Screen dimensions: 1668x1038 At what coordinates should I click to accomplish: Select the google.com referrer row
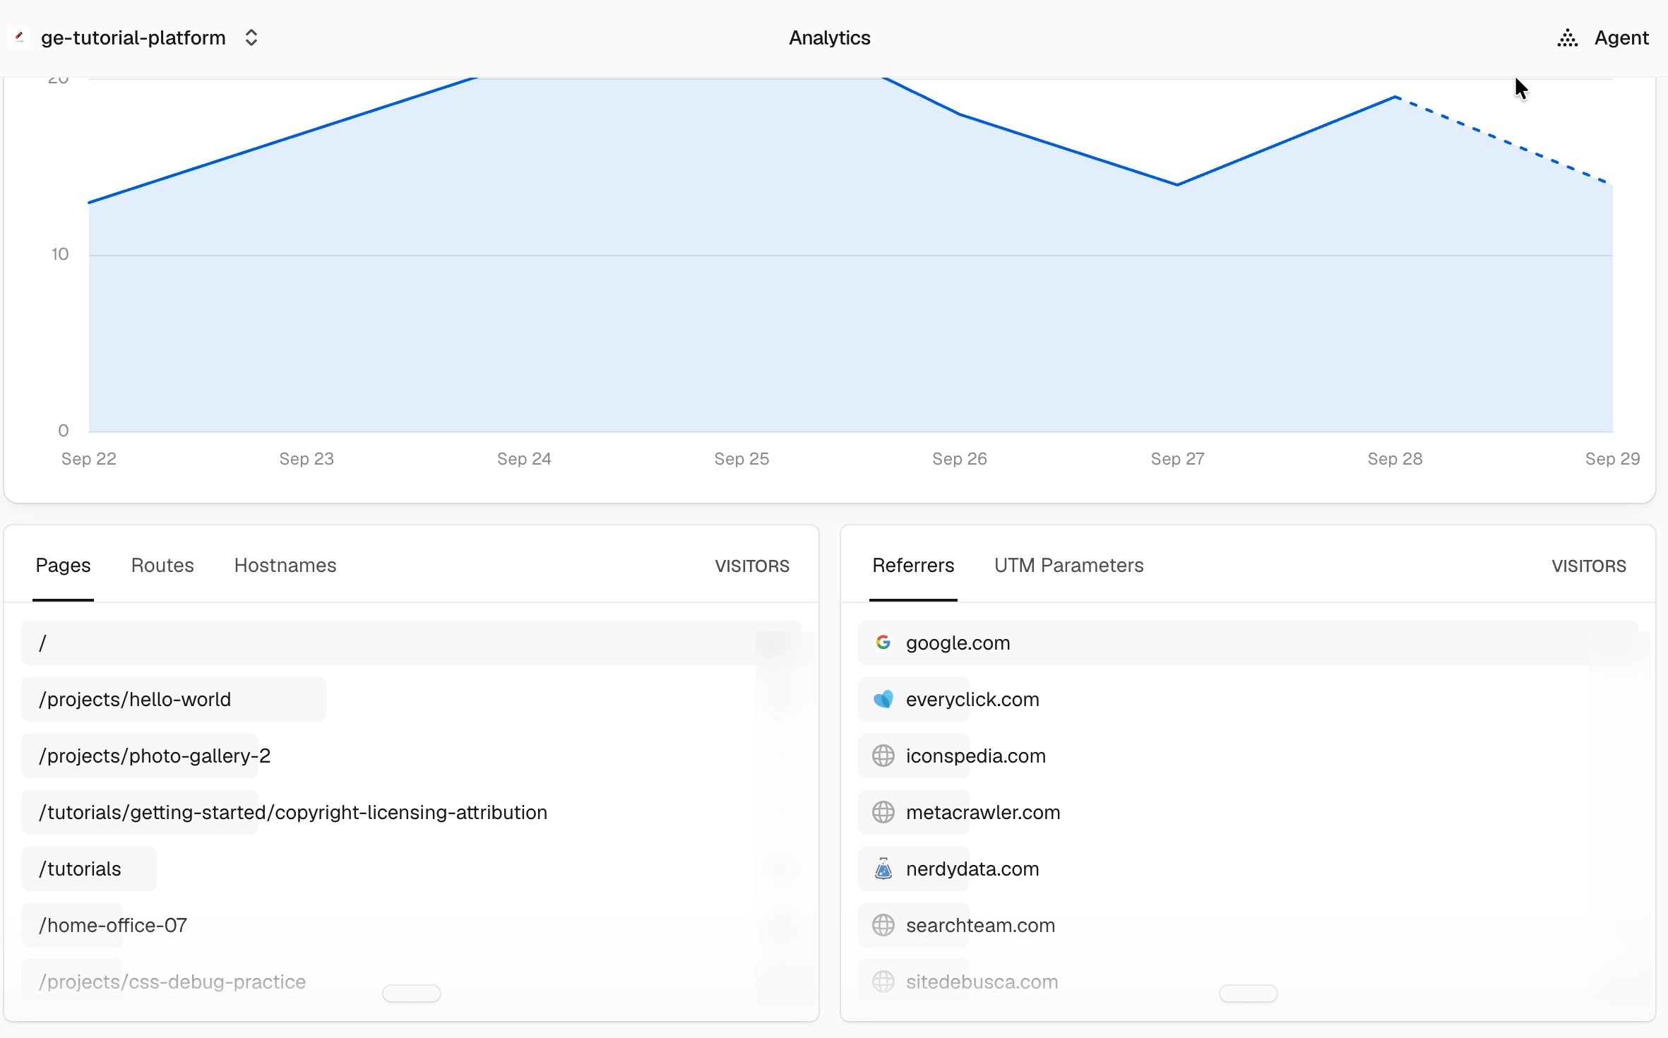click(1248, 643)
